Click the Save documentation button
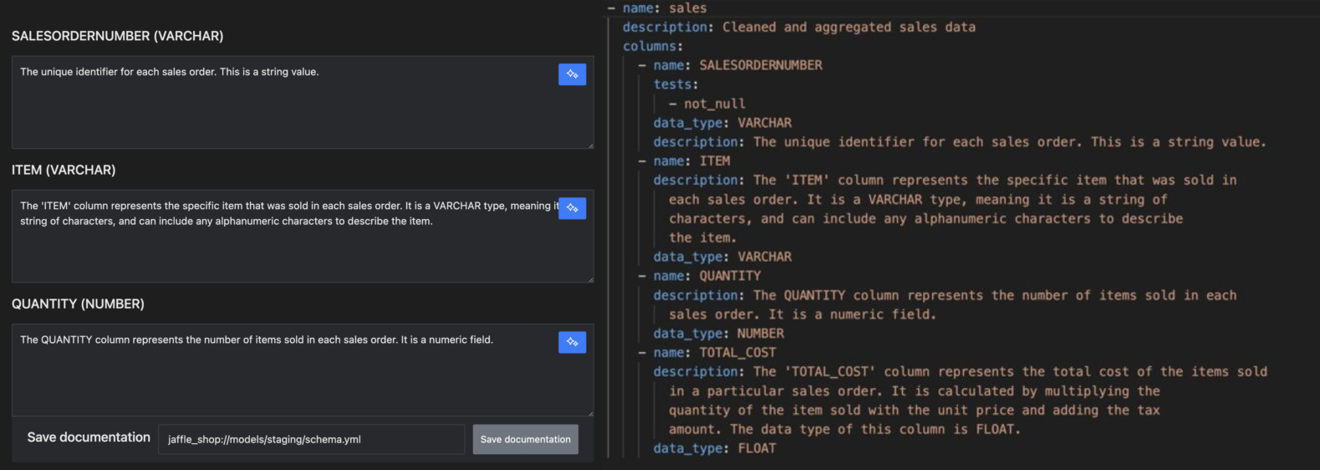Image resolution: width=1320 pixels, height=470 pixels. click(525, 439)
